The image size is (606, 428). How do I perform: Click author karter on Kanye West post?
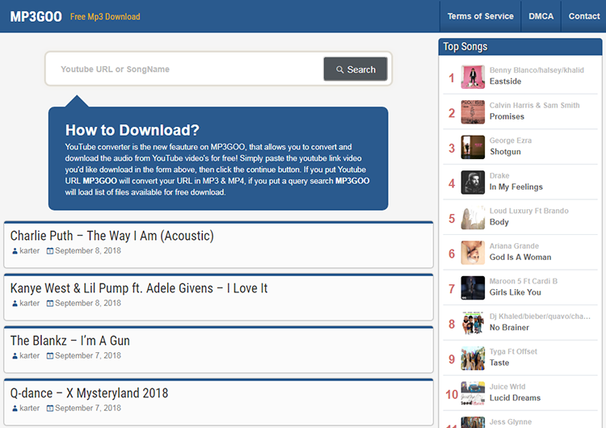[x=30, y=303]
